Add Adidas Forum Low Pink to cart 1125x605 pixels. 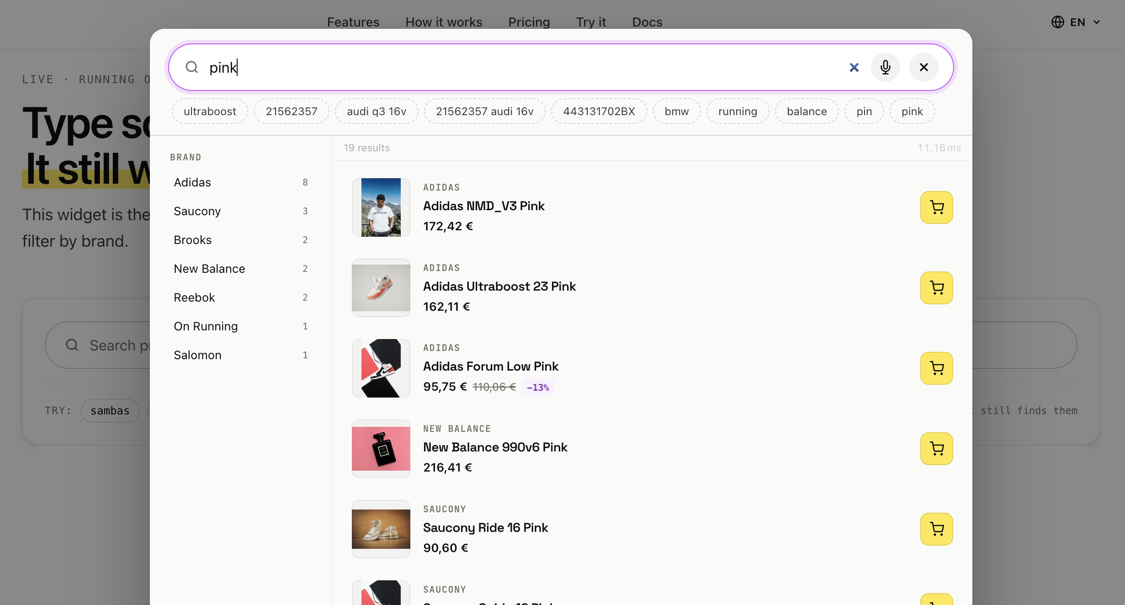(x=937, y=368)
